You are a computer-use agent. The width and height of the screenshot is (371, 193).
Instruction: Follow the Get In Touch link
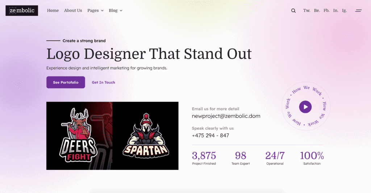point(103,82)
